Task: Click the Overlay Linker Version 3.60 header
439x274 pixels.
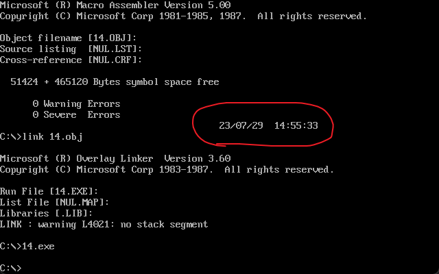Action: pos(115,158)
